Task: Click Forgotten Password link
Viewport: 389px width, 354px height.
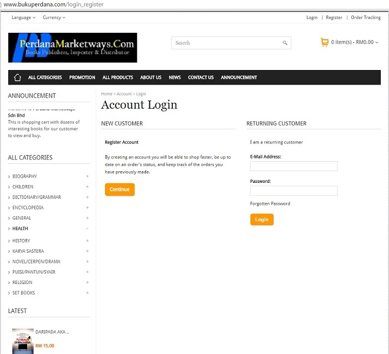Action: tap(270, 203)
